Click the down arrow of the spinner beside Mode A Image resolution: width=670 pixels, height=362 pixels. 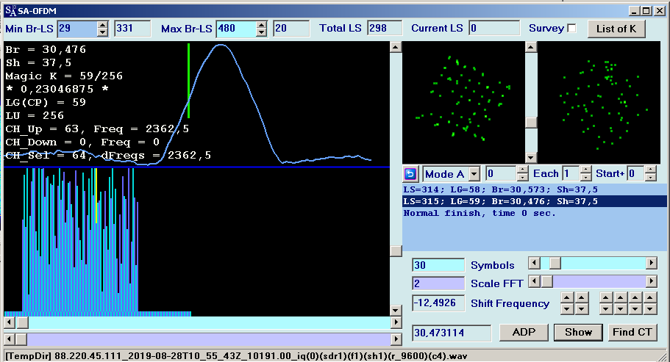[x=522, y=178]
